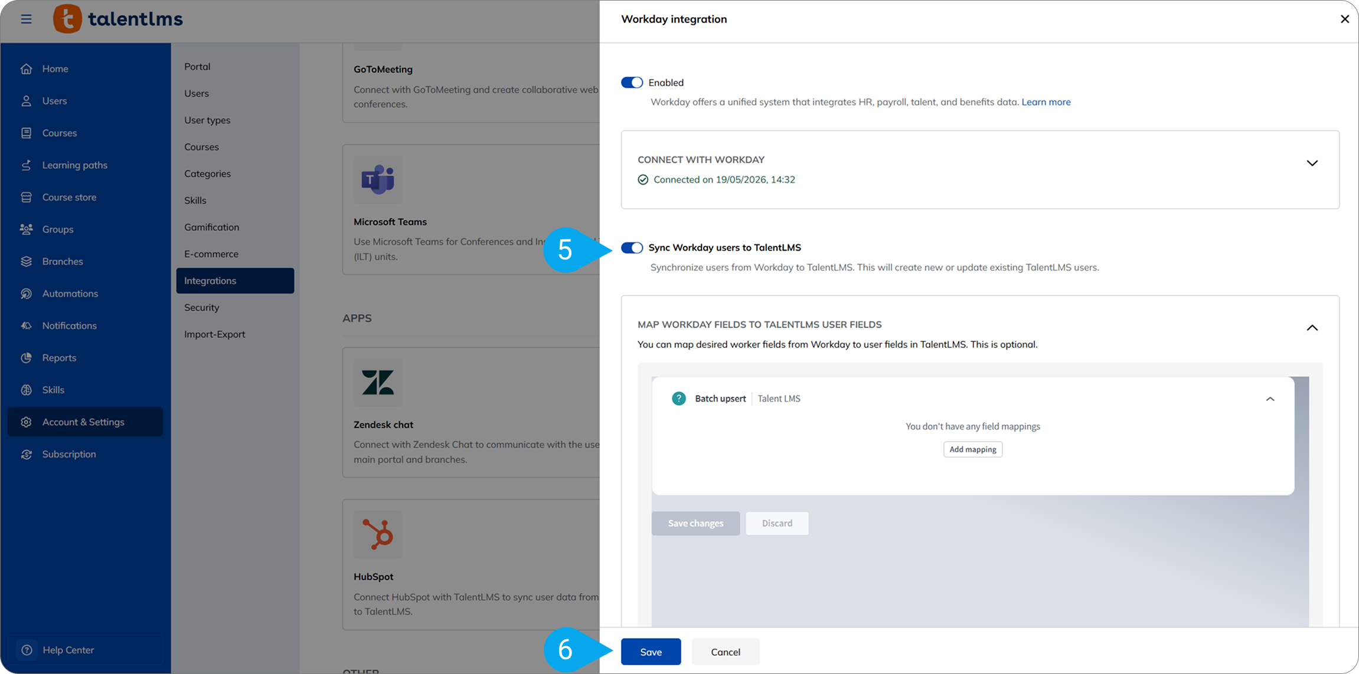
Task: Open the Skills settings tab
Action: (x=195, y=200)
